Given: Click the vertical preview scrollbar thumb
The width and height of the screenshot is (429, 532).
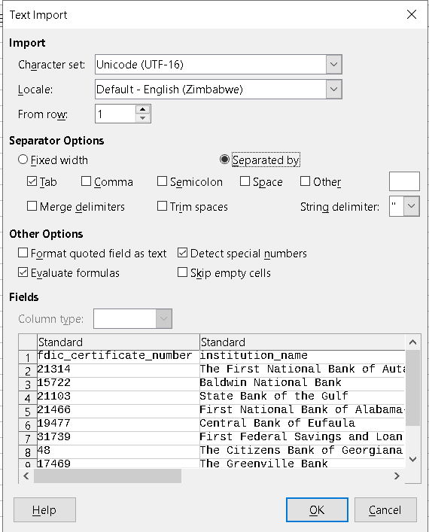Looking at the screenshot, I should pos(412,388).
